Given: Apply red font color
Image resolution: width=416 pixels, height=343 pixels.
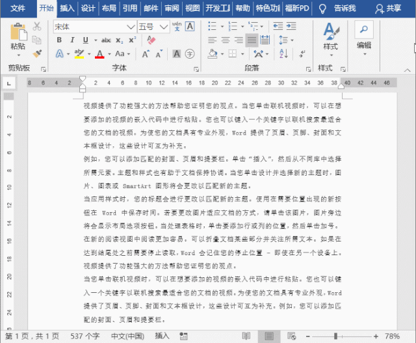Looking at the screenshot, I should pyautogui.click(x=99, y=54).
